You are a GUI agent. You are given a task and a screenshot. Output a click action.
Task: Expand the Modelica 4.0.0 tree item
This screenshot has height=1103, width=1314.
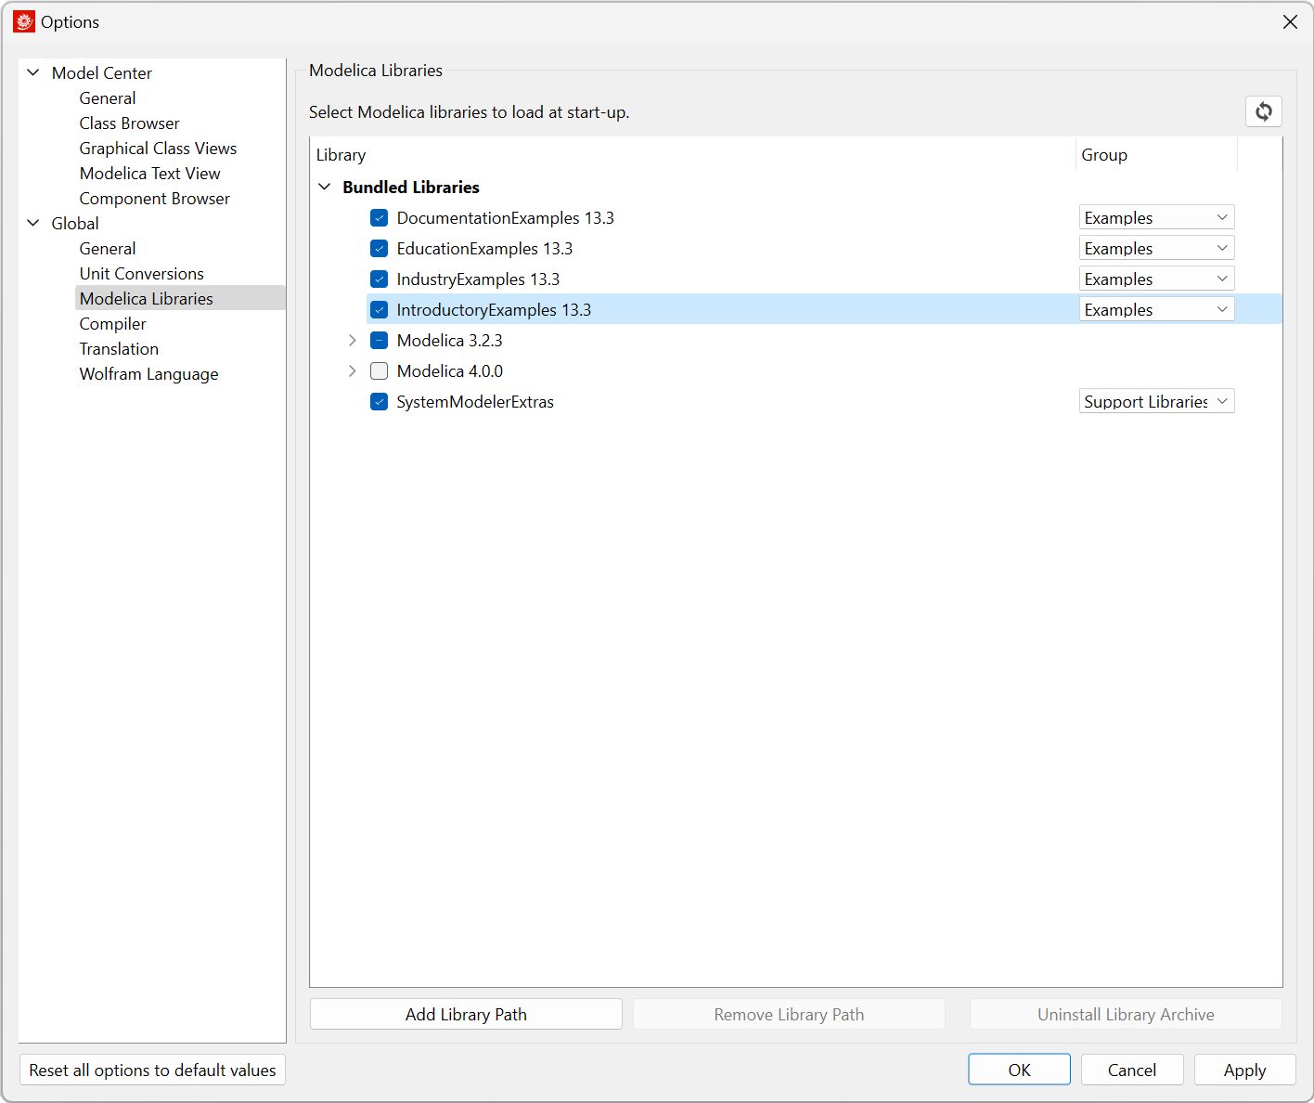click(x=352, y=370)
